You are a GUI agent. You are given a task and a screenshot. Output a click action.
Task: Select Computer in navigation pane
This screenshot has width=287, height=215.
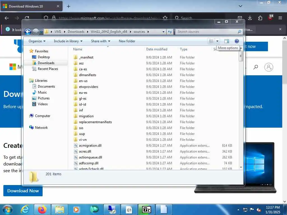click(x=43, y=116)
